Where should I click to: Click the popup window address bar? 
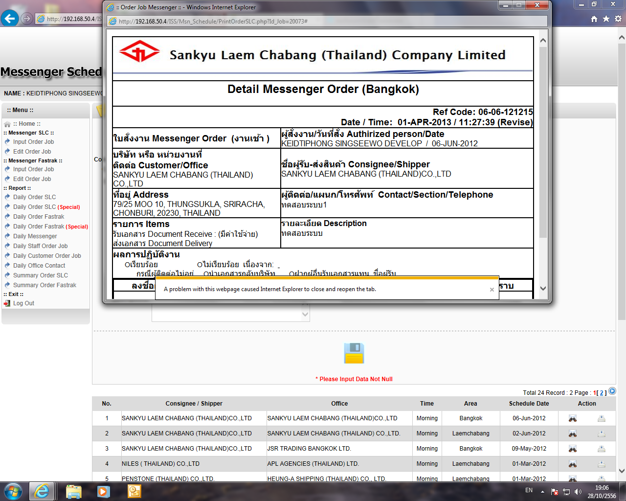point(327,22)
